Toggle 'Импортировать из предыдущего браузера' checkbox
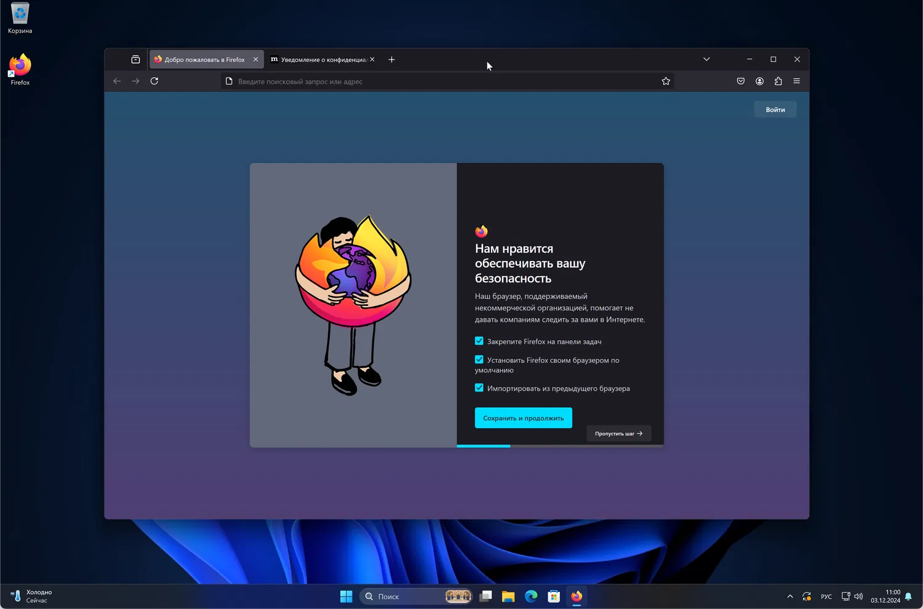 (x=479, y=388)
